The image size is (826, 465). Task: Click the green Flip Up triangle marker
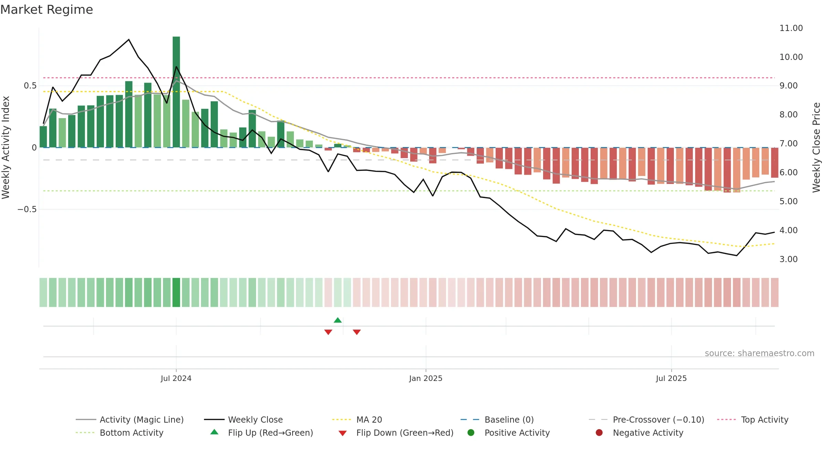pos(338,320)
